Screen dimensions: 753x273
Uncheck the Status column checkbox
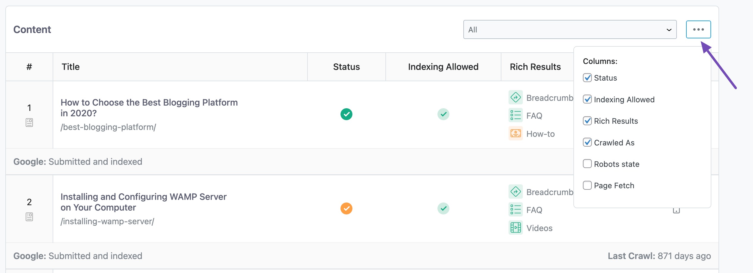pos(587,78)
